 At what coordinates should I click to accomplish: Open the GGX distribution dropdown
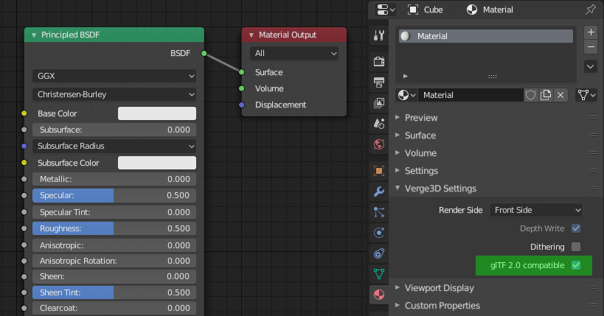click(x=114, y=76)
